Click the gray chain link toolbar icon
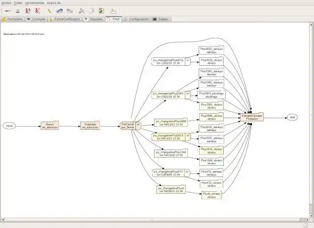The height and width of the screenshot is (228, 314). tap(70, 11)
